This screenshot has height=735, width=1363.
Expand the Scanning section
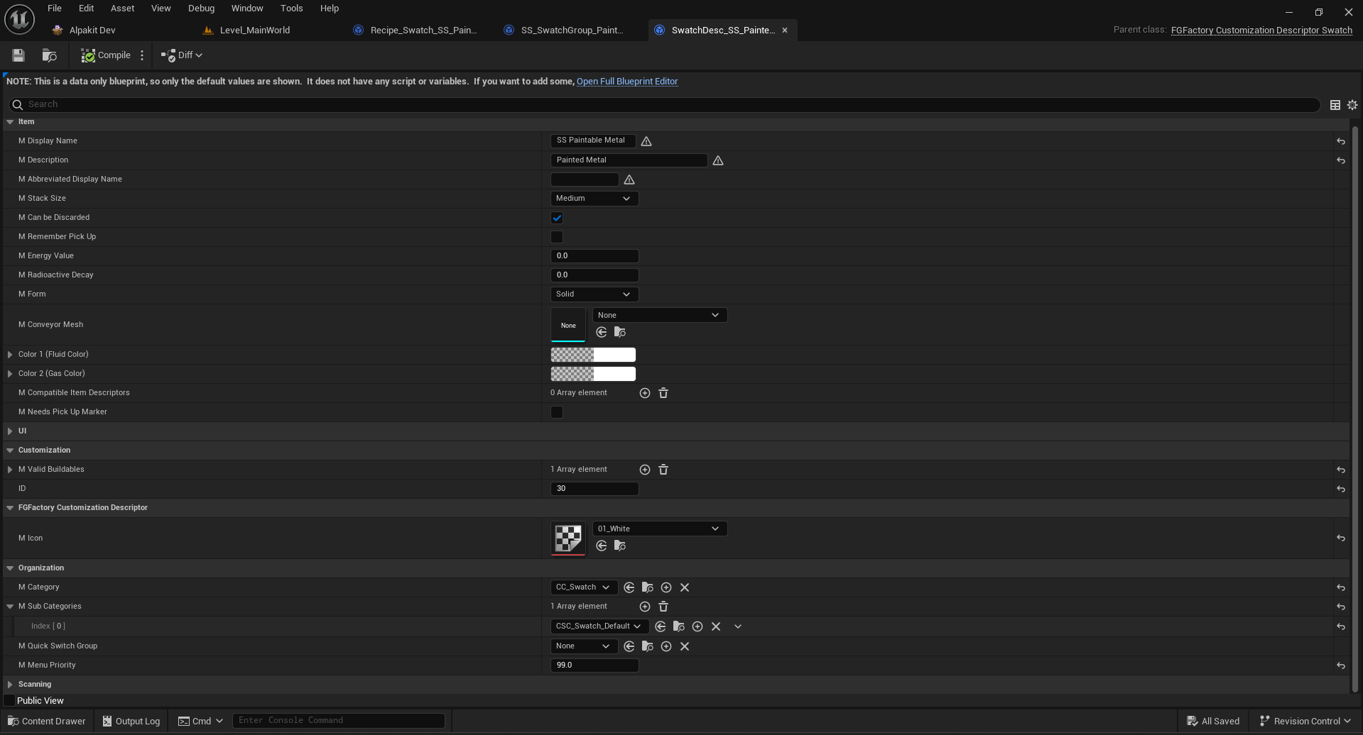pyautogui.click(x=10, y=685)
